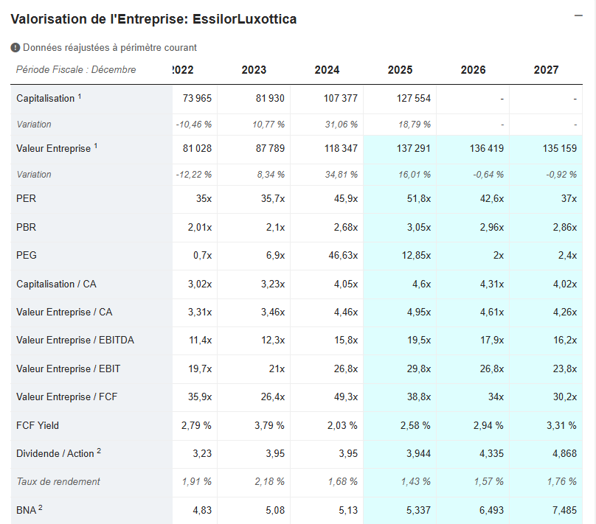
Task: Select the 2025 column header
Action: point(400,70)
